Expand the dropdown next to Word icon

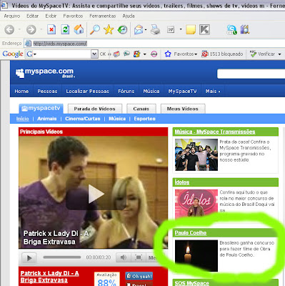pyautogui.click(x=181, y=29)
